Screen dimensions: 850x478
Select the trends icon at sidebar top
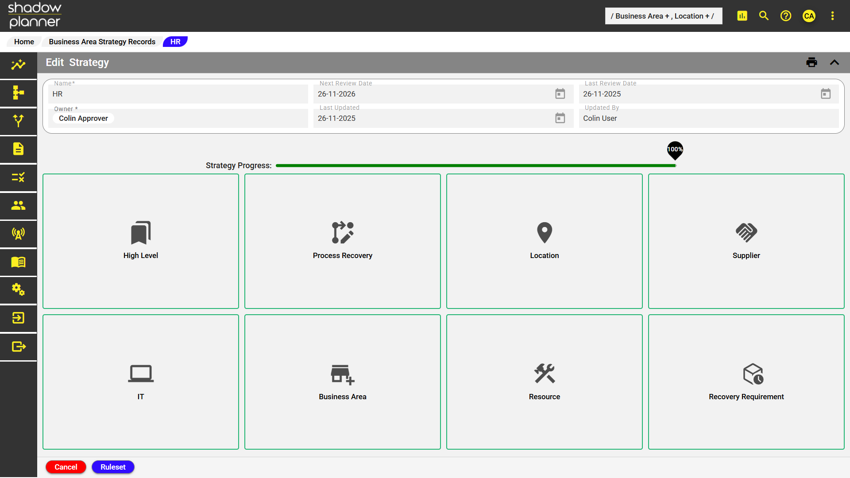click(x=18, y=65)
